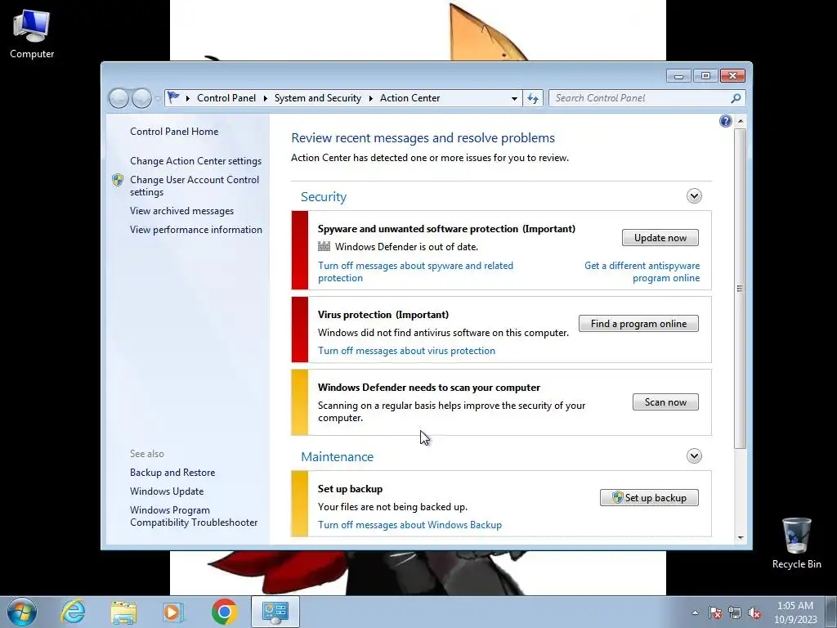The image size is (837, 628).
Task: Get a different antispyware program online
Action: tap(642, 271)
